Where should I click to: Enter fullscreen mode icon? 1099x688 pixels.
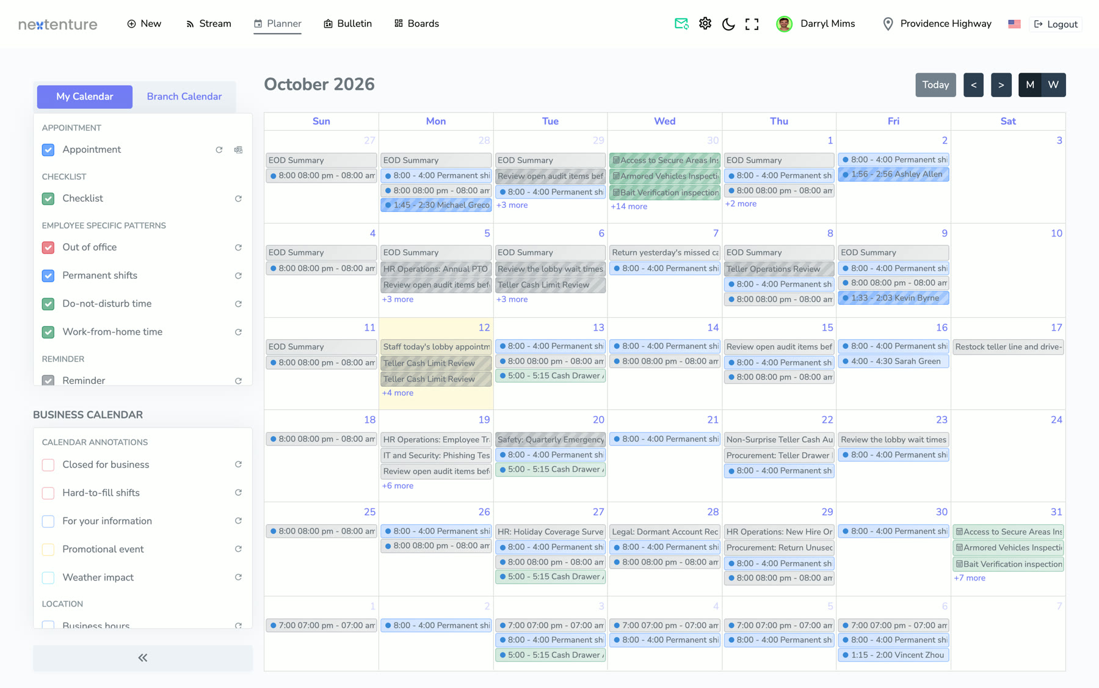(752, 24)
